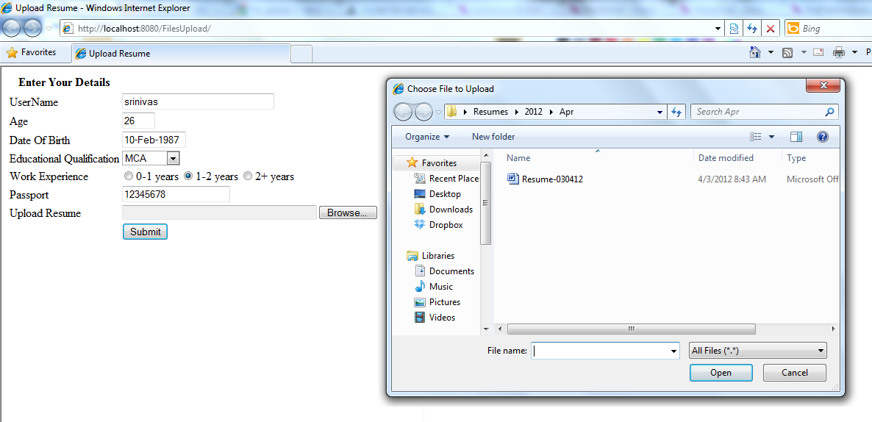Screen dimensions: 872x422
Task: Select Pictures library in navigation pane
Action: 437,302
